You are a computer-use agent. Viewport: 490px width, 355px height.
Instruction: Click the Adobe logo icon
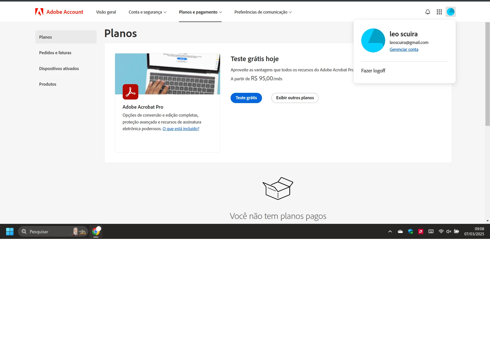pos(39,12)
